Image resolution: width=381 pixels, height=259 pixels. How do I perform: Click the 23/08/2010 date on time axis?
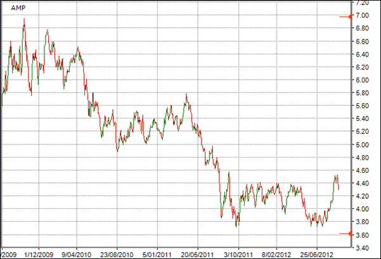pyautogui.click(x=117, y=253)
